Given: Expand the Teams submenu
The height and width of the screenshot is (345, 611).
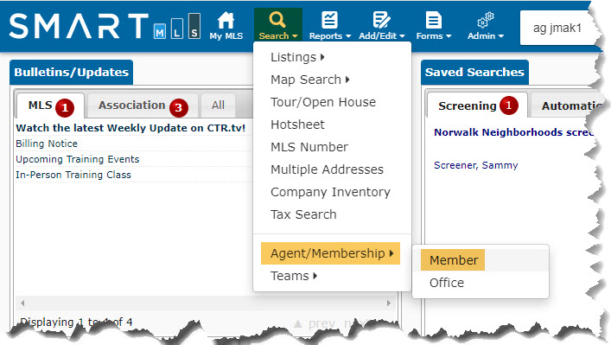Looking at the screenshot, I should pos(294,276).
